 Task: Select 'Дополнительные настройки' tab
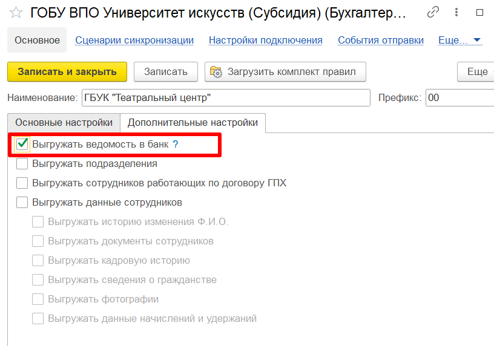pyautogui.click(x=193, y=122)
